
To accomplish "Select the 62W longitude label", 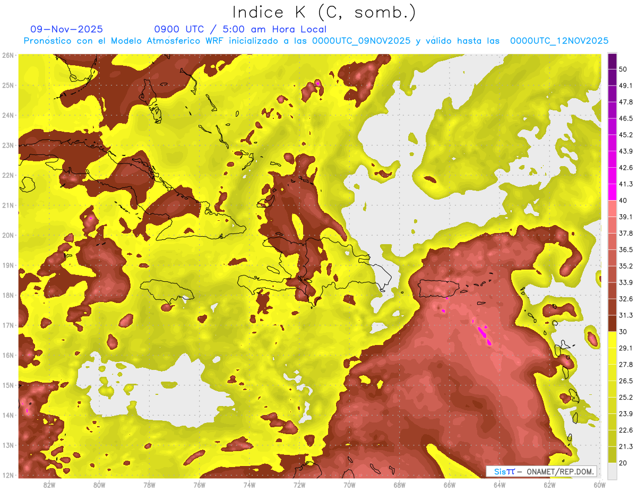I will point(549,485).
